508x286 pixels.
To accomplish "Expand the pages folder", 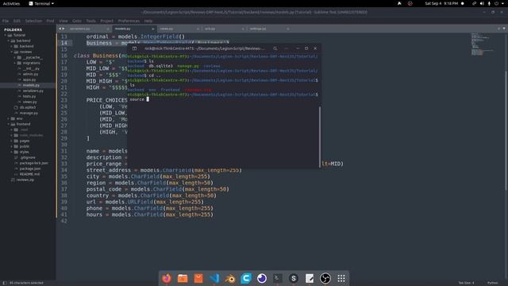I will 11,141.
